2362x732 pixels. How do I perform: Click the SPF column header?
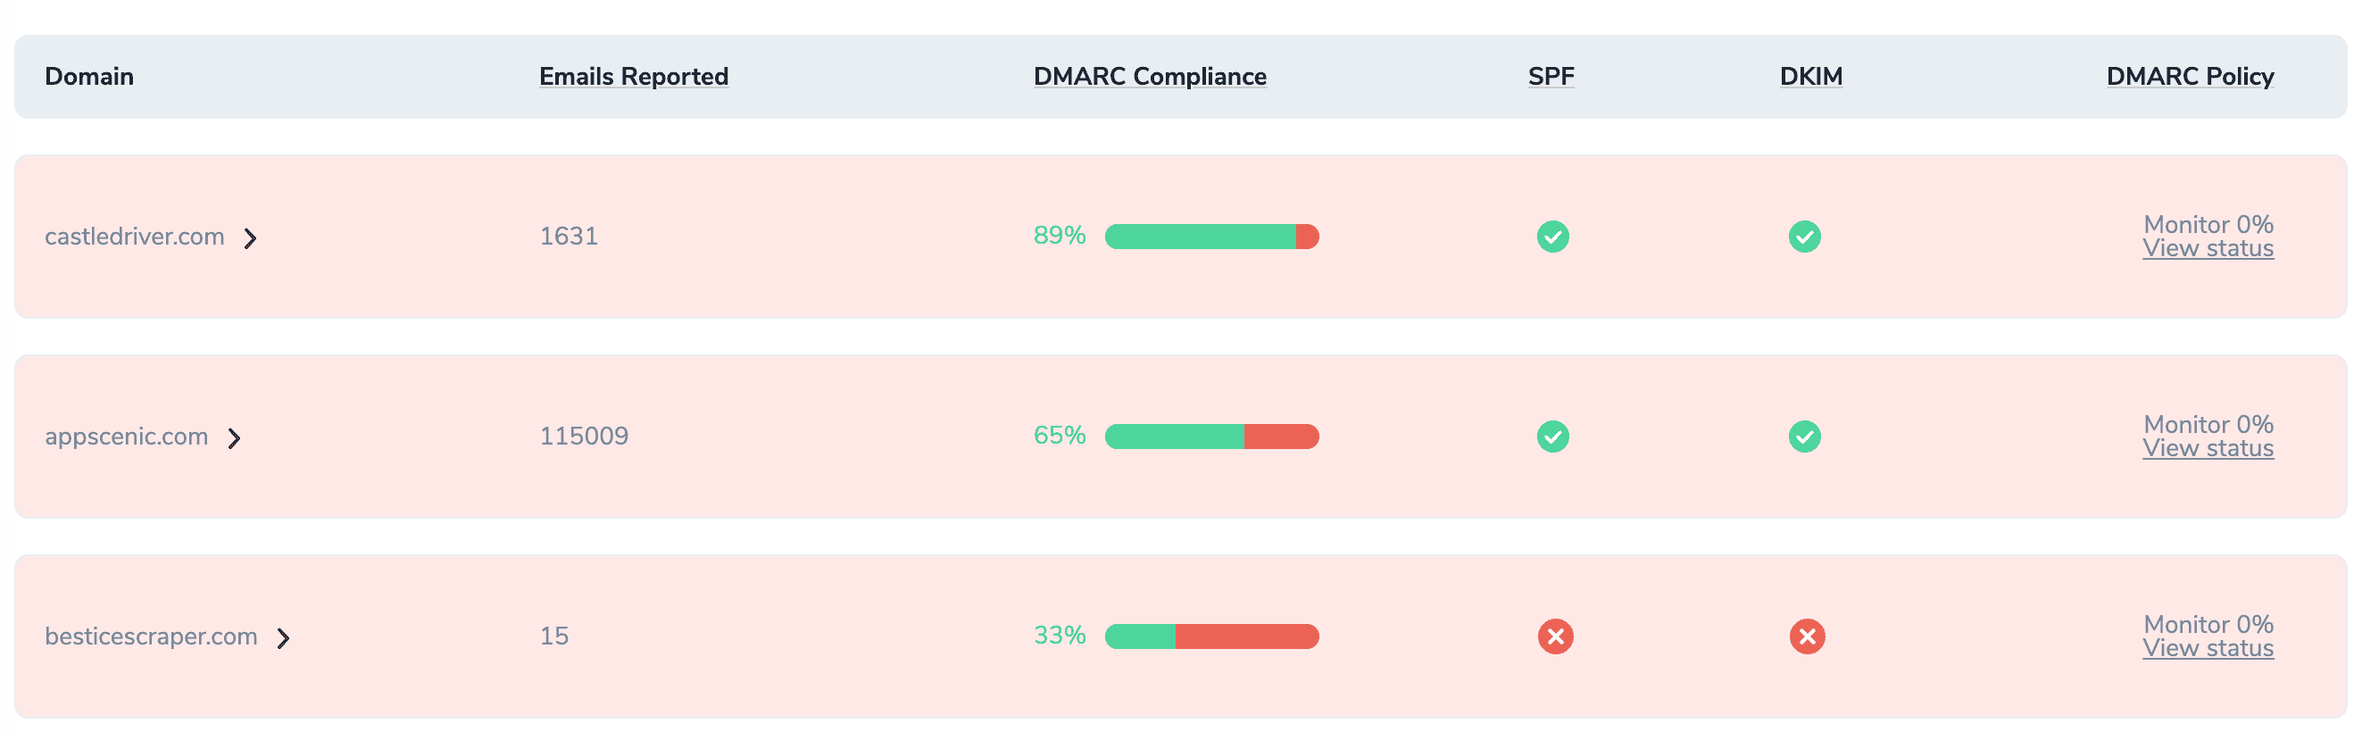coord(1550,76)
